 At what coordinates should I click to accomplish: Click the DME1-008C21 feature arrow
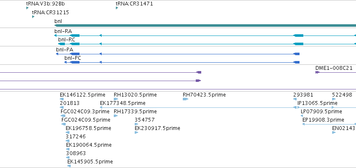(x=318, y=72)
